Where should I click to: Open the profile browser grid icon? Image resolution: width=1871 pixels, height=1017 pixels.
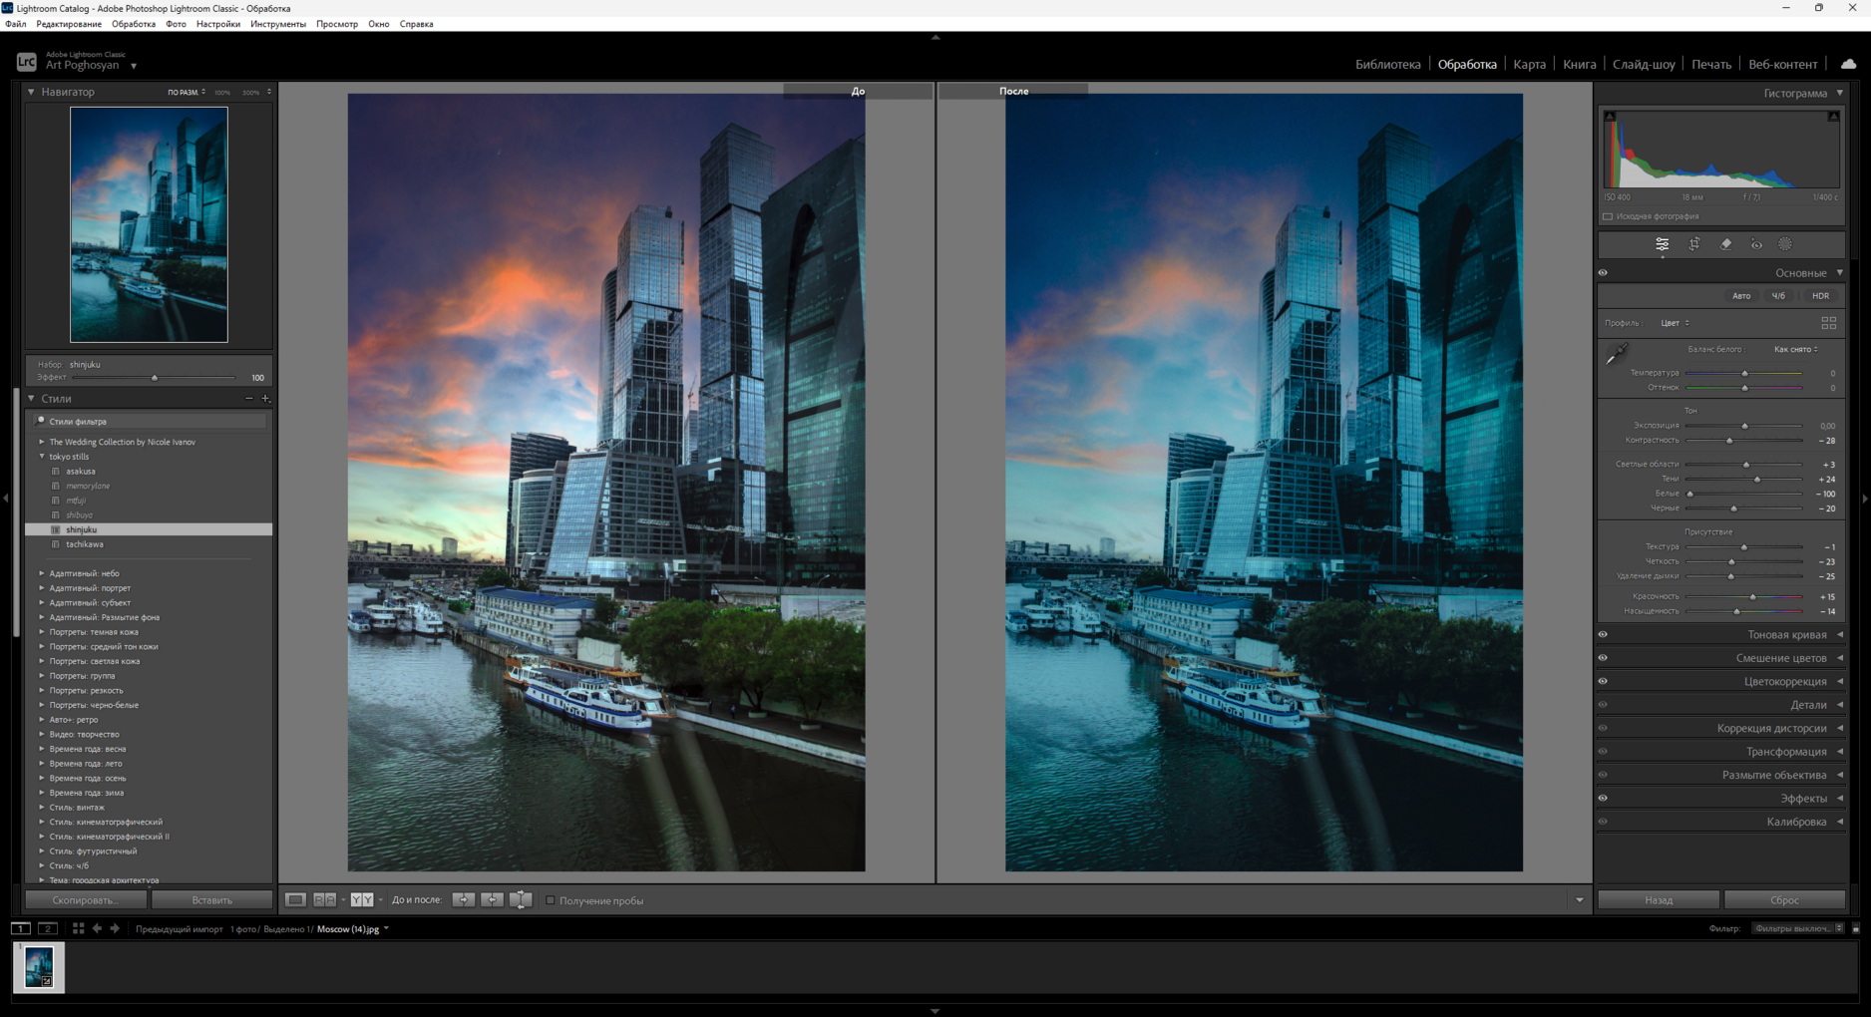coord(1828,323)
